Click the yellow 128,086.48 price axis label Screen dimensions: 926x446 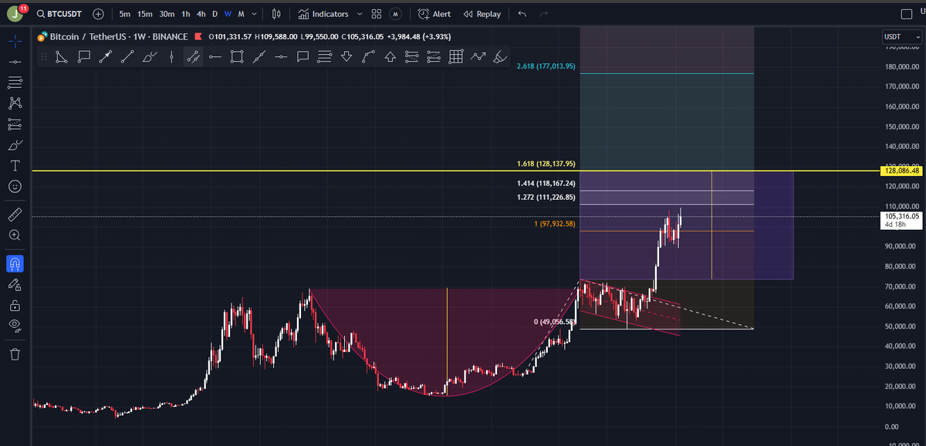(x=901, y=171)
